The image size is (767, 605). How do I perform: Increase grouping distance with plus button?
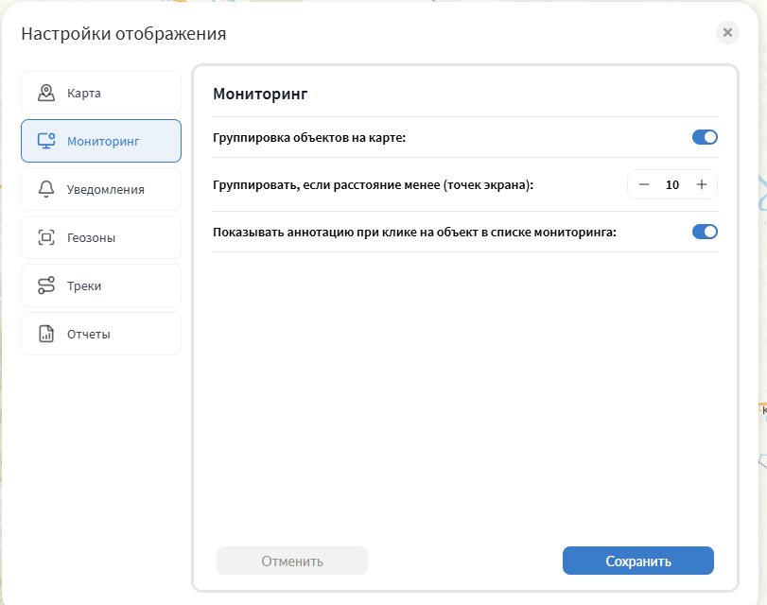[702, 184]
